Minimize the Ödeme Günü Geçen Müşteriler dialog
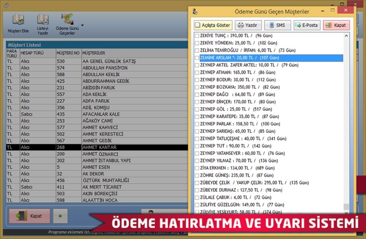This screenshot has width=366, height=239. coord(323,11)
